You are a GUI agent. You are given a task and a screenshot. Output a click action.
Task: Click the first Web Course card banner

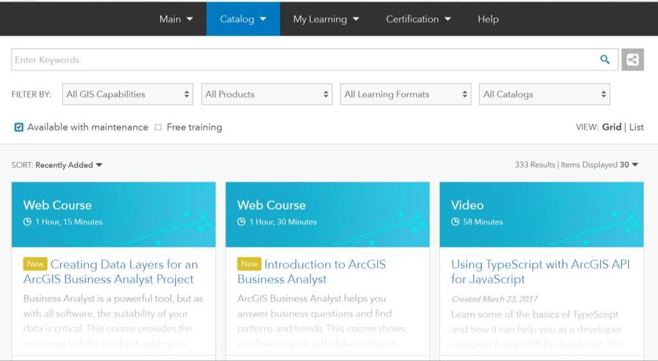tap(114, 215)
